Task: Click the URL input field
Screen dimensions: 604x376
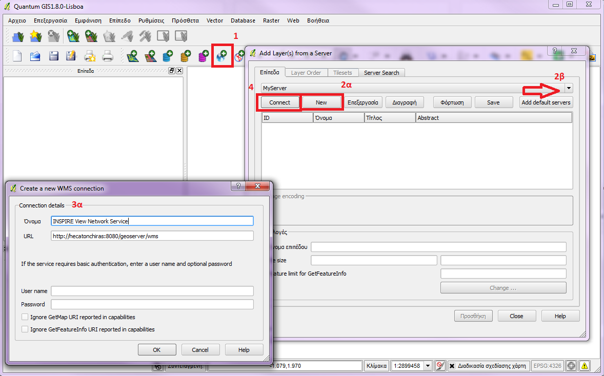Action: click(x=152, y=236)
